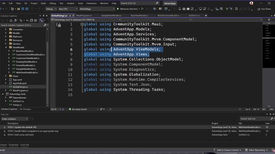Viewport: 275px width, 154px height.
Task: Open the Output tab
Action: click(3, 145)
